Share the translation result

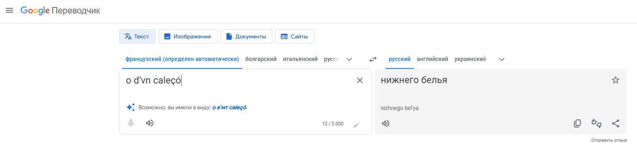(x=616, y=123)
